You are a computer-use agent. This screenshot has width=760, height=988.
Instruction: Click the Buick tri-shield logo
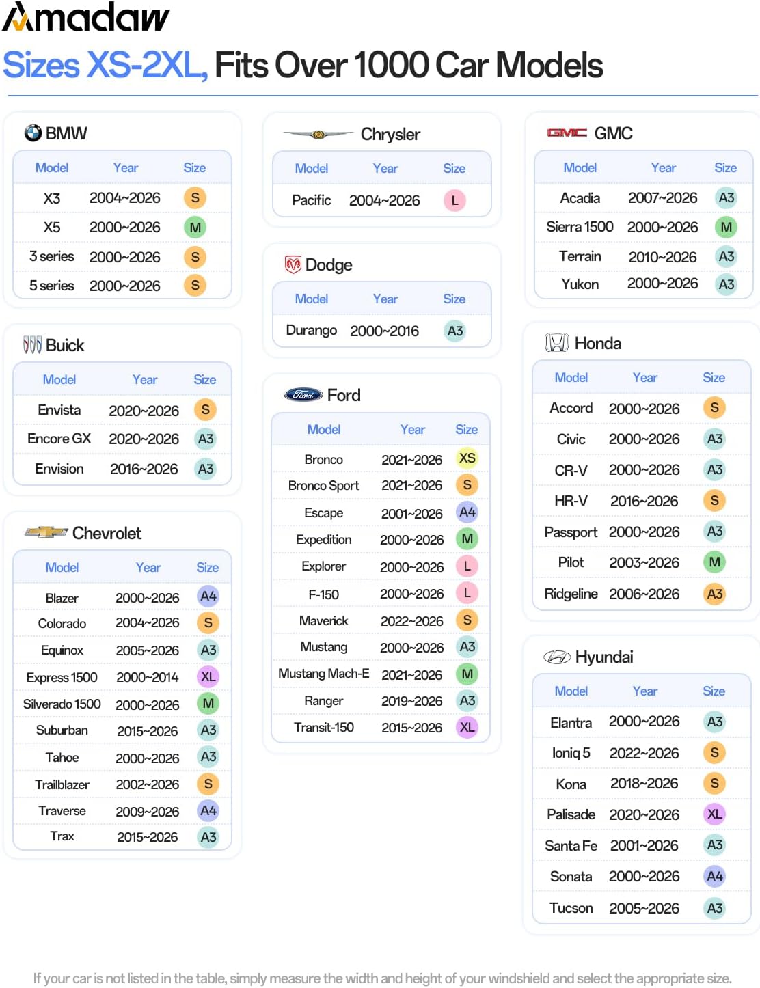[32, 345]
